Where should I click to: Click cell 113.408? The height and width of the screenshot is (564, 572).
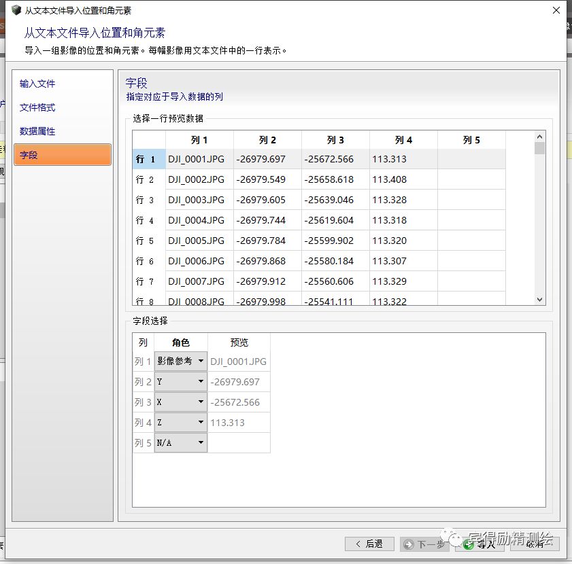403,179
